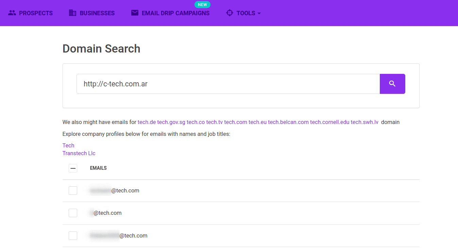Check the second email row checkbox
The width and height of the screenshot is (458, 248).
[73, 213]
